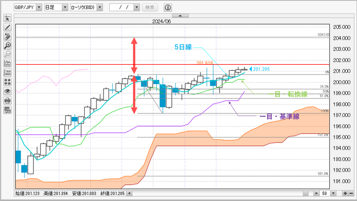Decrease the chart scale with the minus button
This screenshot has width=357, height=201.
point(351,193)
